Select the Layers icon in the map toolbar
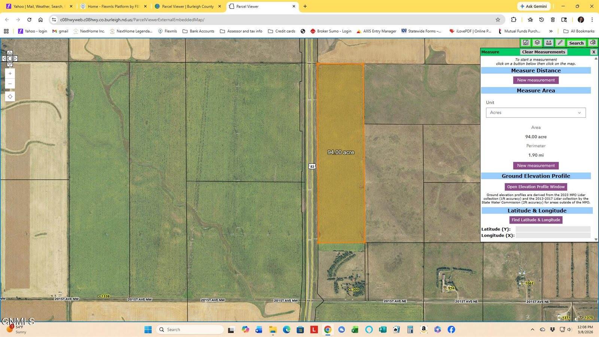The width and height of the screenshot is (599, 337). tap(537, 43)
